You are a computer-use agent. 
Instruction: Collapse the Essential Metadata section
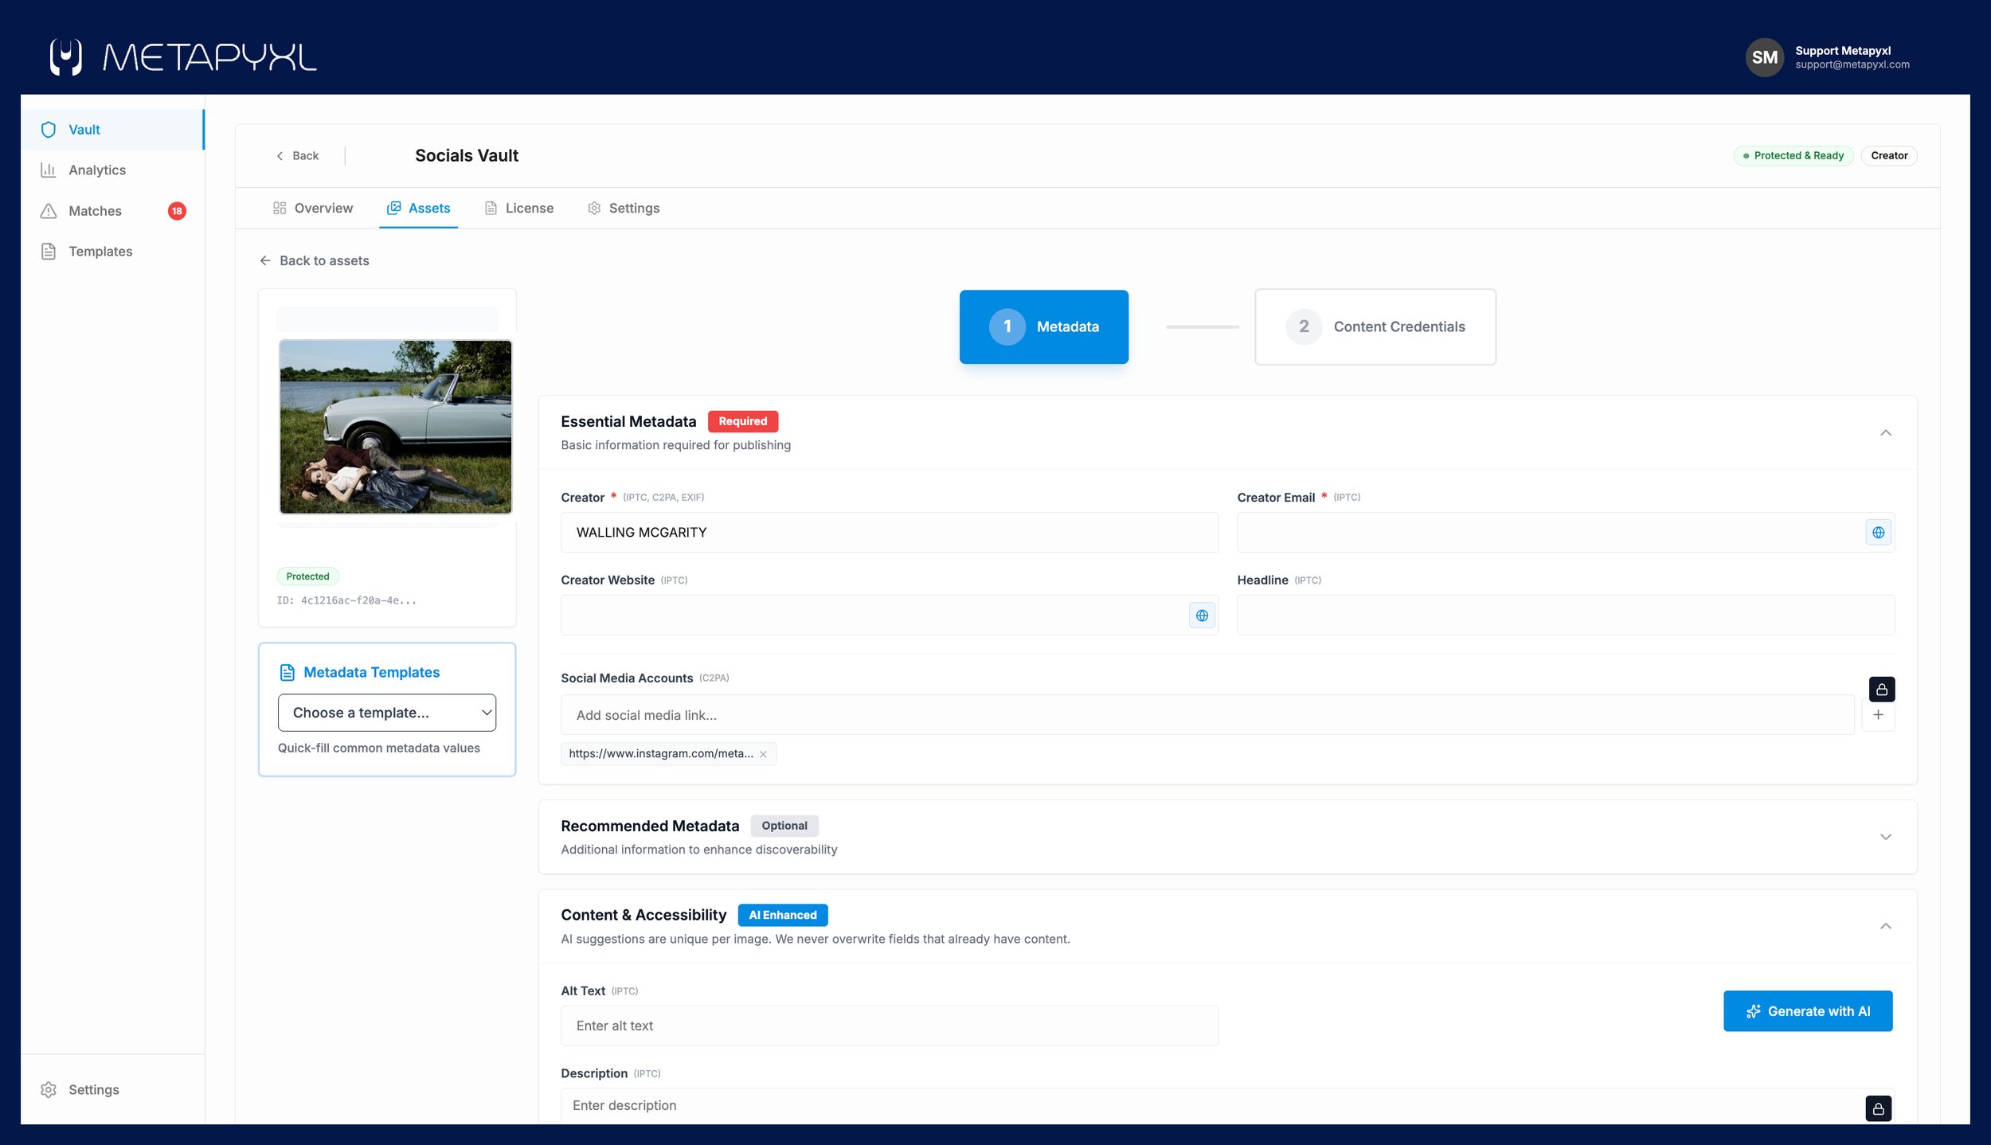pos(1885,433)
